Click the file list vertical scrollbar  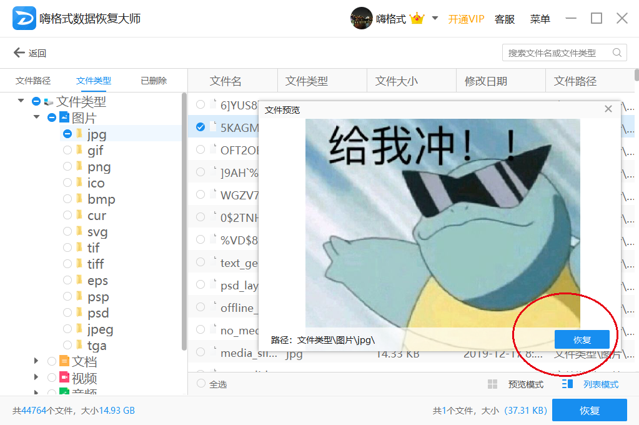pyautogui.click(x=637, y=76)
